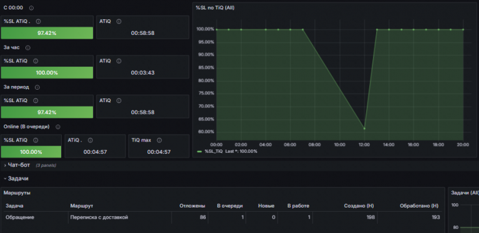Click the 0 value in Новые column
The width and height of the screenshot is (479, 233).
click(273, 217)
